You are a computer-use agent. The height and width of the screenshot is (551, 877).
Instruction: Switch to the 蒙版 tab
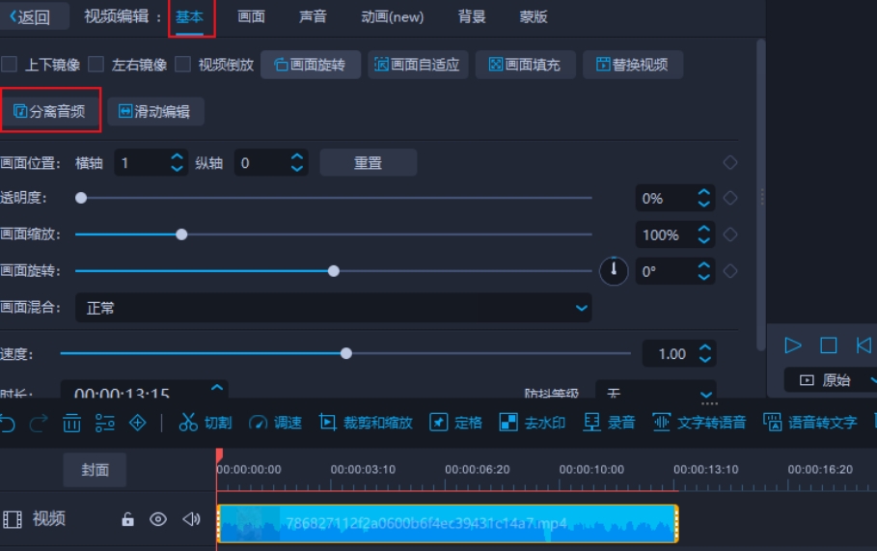pos(533,16)
